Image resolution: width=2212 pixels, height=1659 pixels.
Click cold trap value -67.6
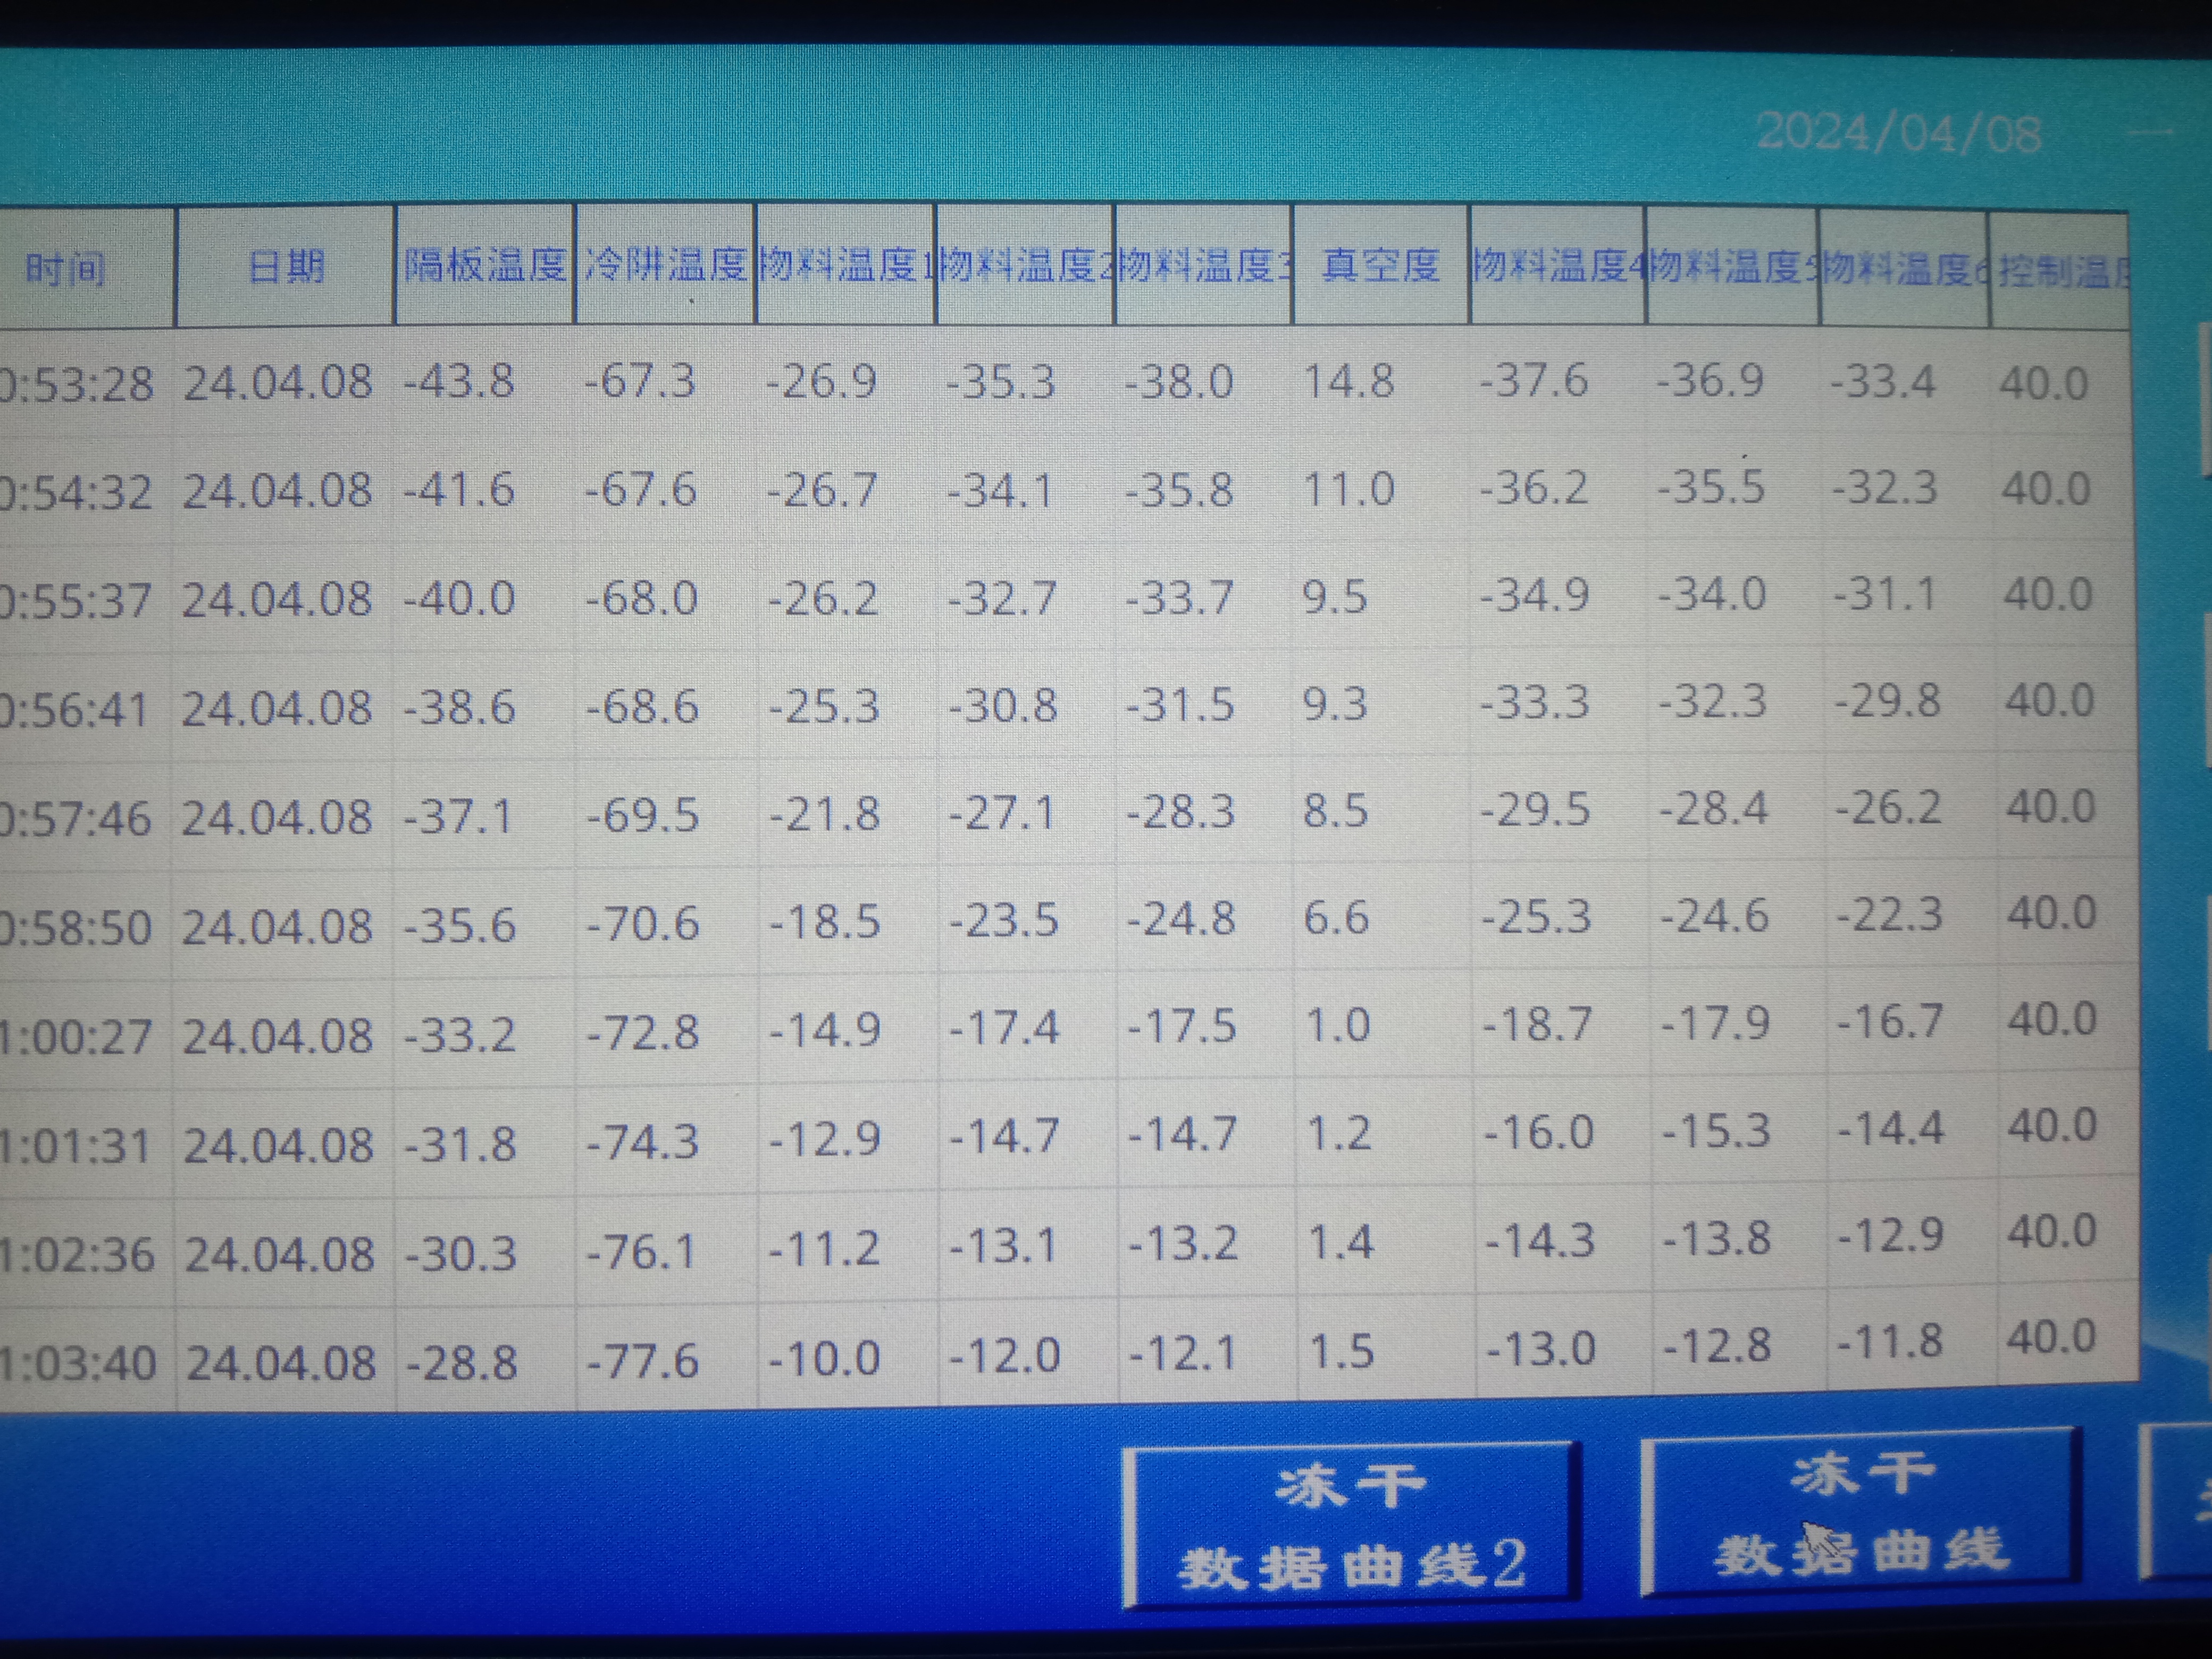640,490
